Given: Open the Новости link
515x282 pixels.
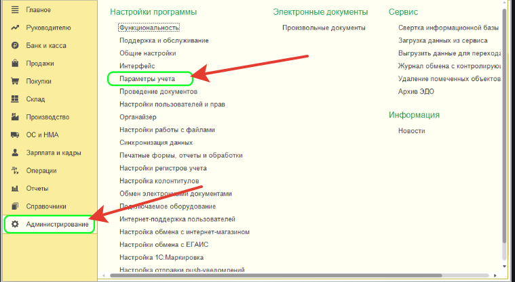Looking at the screenshot, I should click(412, 131).
